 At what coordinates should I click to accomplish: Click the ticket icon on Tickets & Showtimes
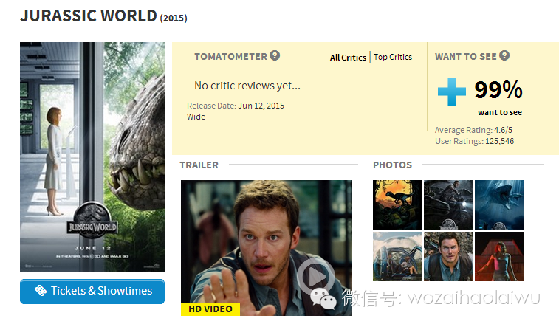pos(41,291)
